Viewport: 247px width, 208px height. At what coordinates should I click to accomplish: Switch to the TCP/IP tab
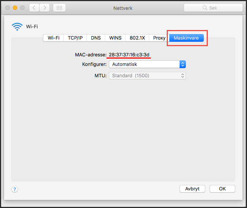click(75, 38)
